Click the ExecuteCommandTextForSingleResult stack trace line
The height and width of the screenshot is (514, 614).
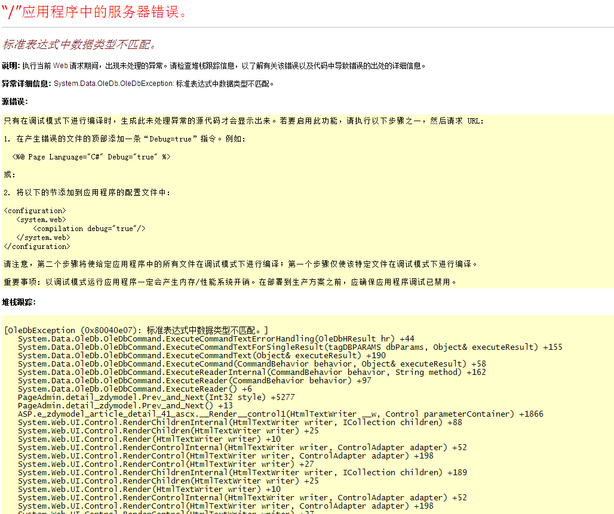click(x=290, y=347)
